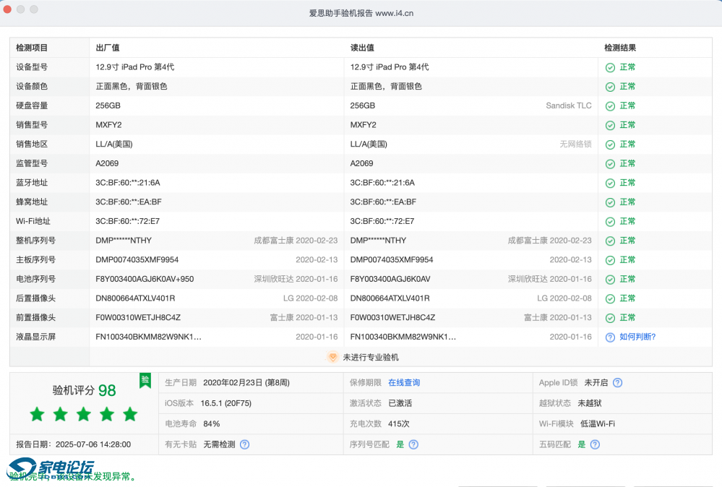Click factory LCD serial FN100340BKMM82W9NK1…

[148, 337]
